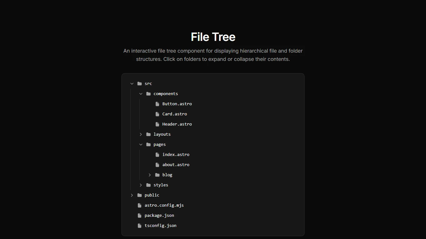Expand the layouts folder
Viewport: 426px width, 239px height.
click(141, 134)
